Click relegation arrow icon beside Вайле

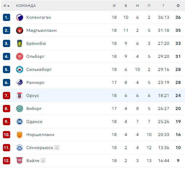[x=43, y=160]
